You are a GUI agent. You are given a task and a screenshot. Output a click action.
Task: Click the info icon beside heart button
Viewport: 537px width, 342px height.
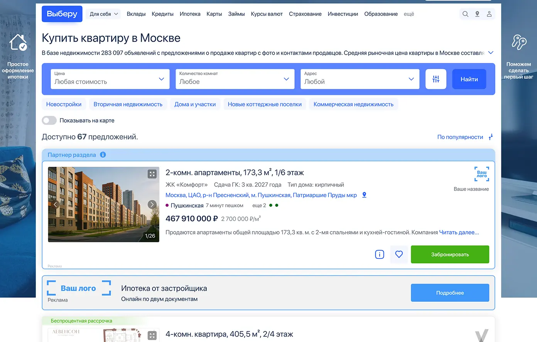click(380, 254)
